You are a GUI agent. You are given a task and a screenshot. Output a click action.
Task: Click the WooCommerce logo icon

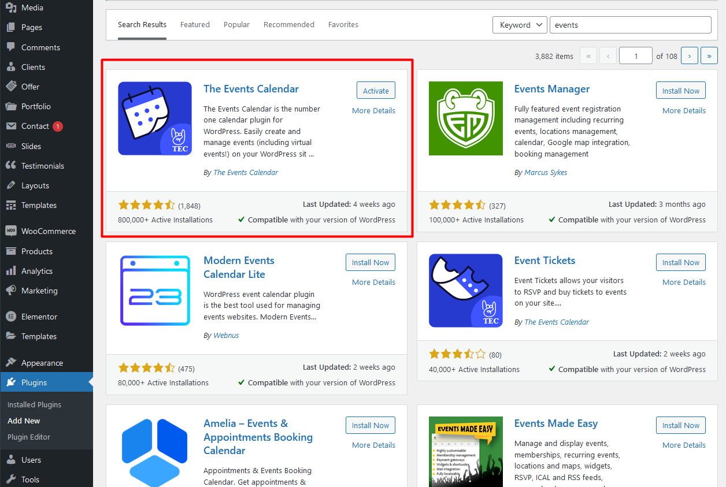[x=11, y=231]
